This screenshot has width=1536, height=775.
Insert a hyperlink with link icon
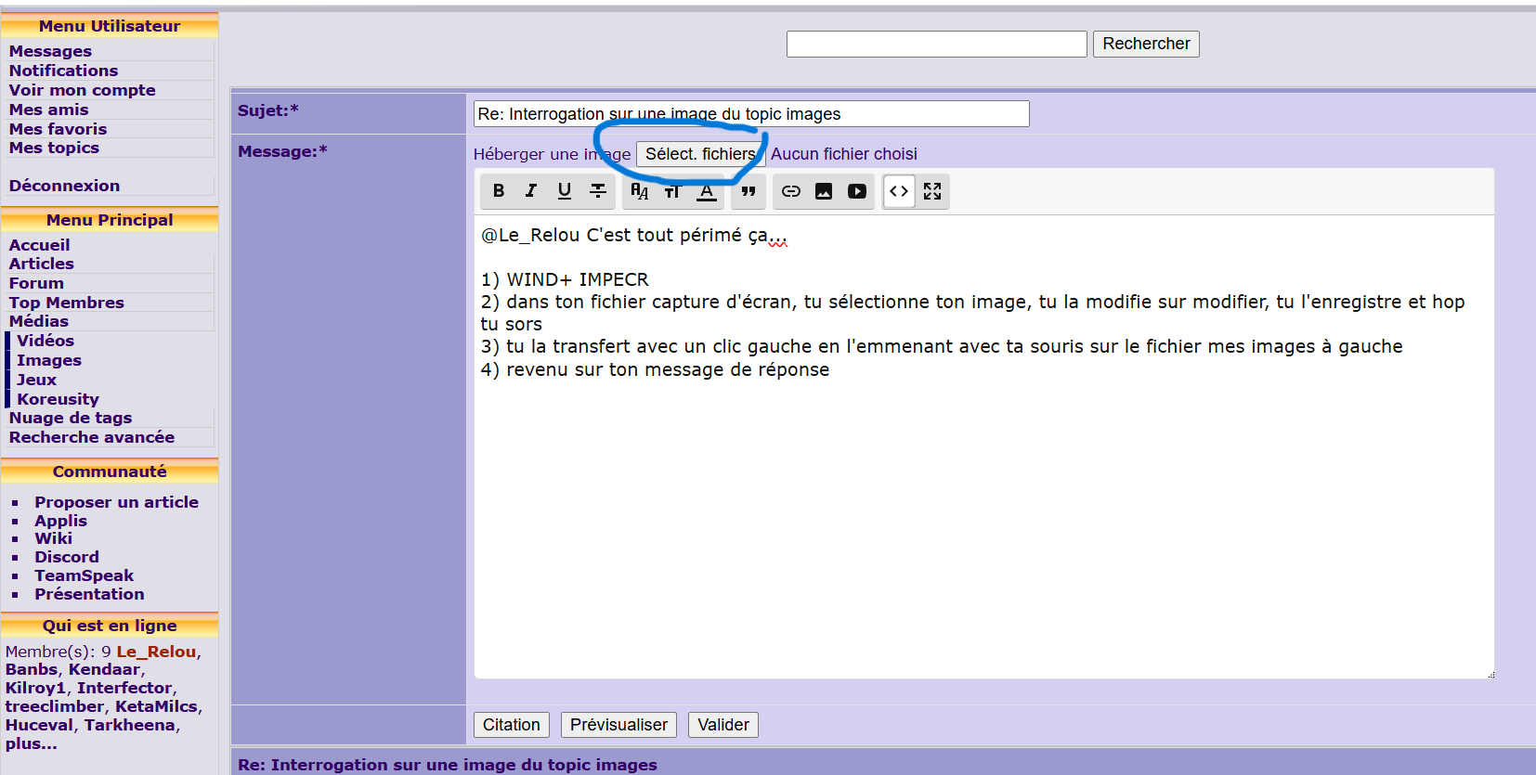[791, 191]
